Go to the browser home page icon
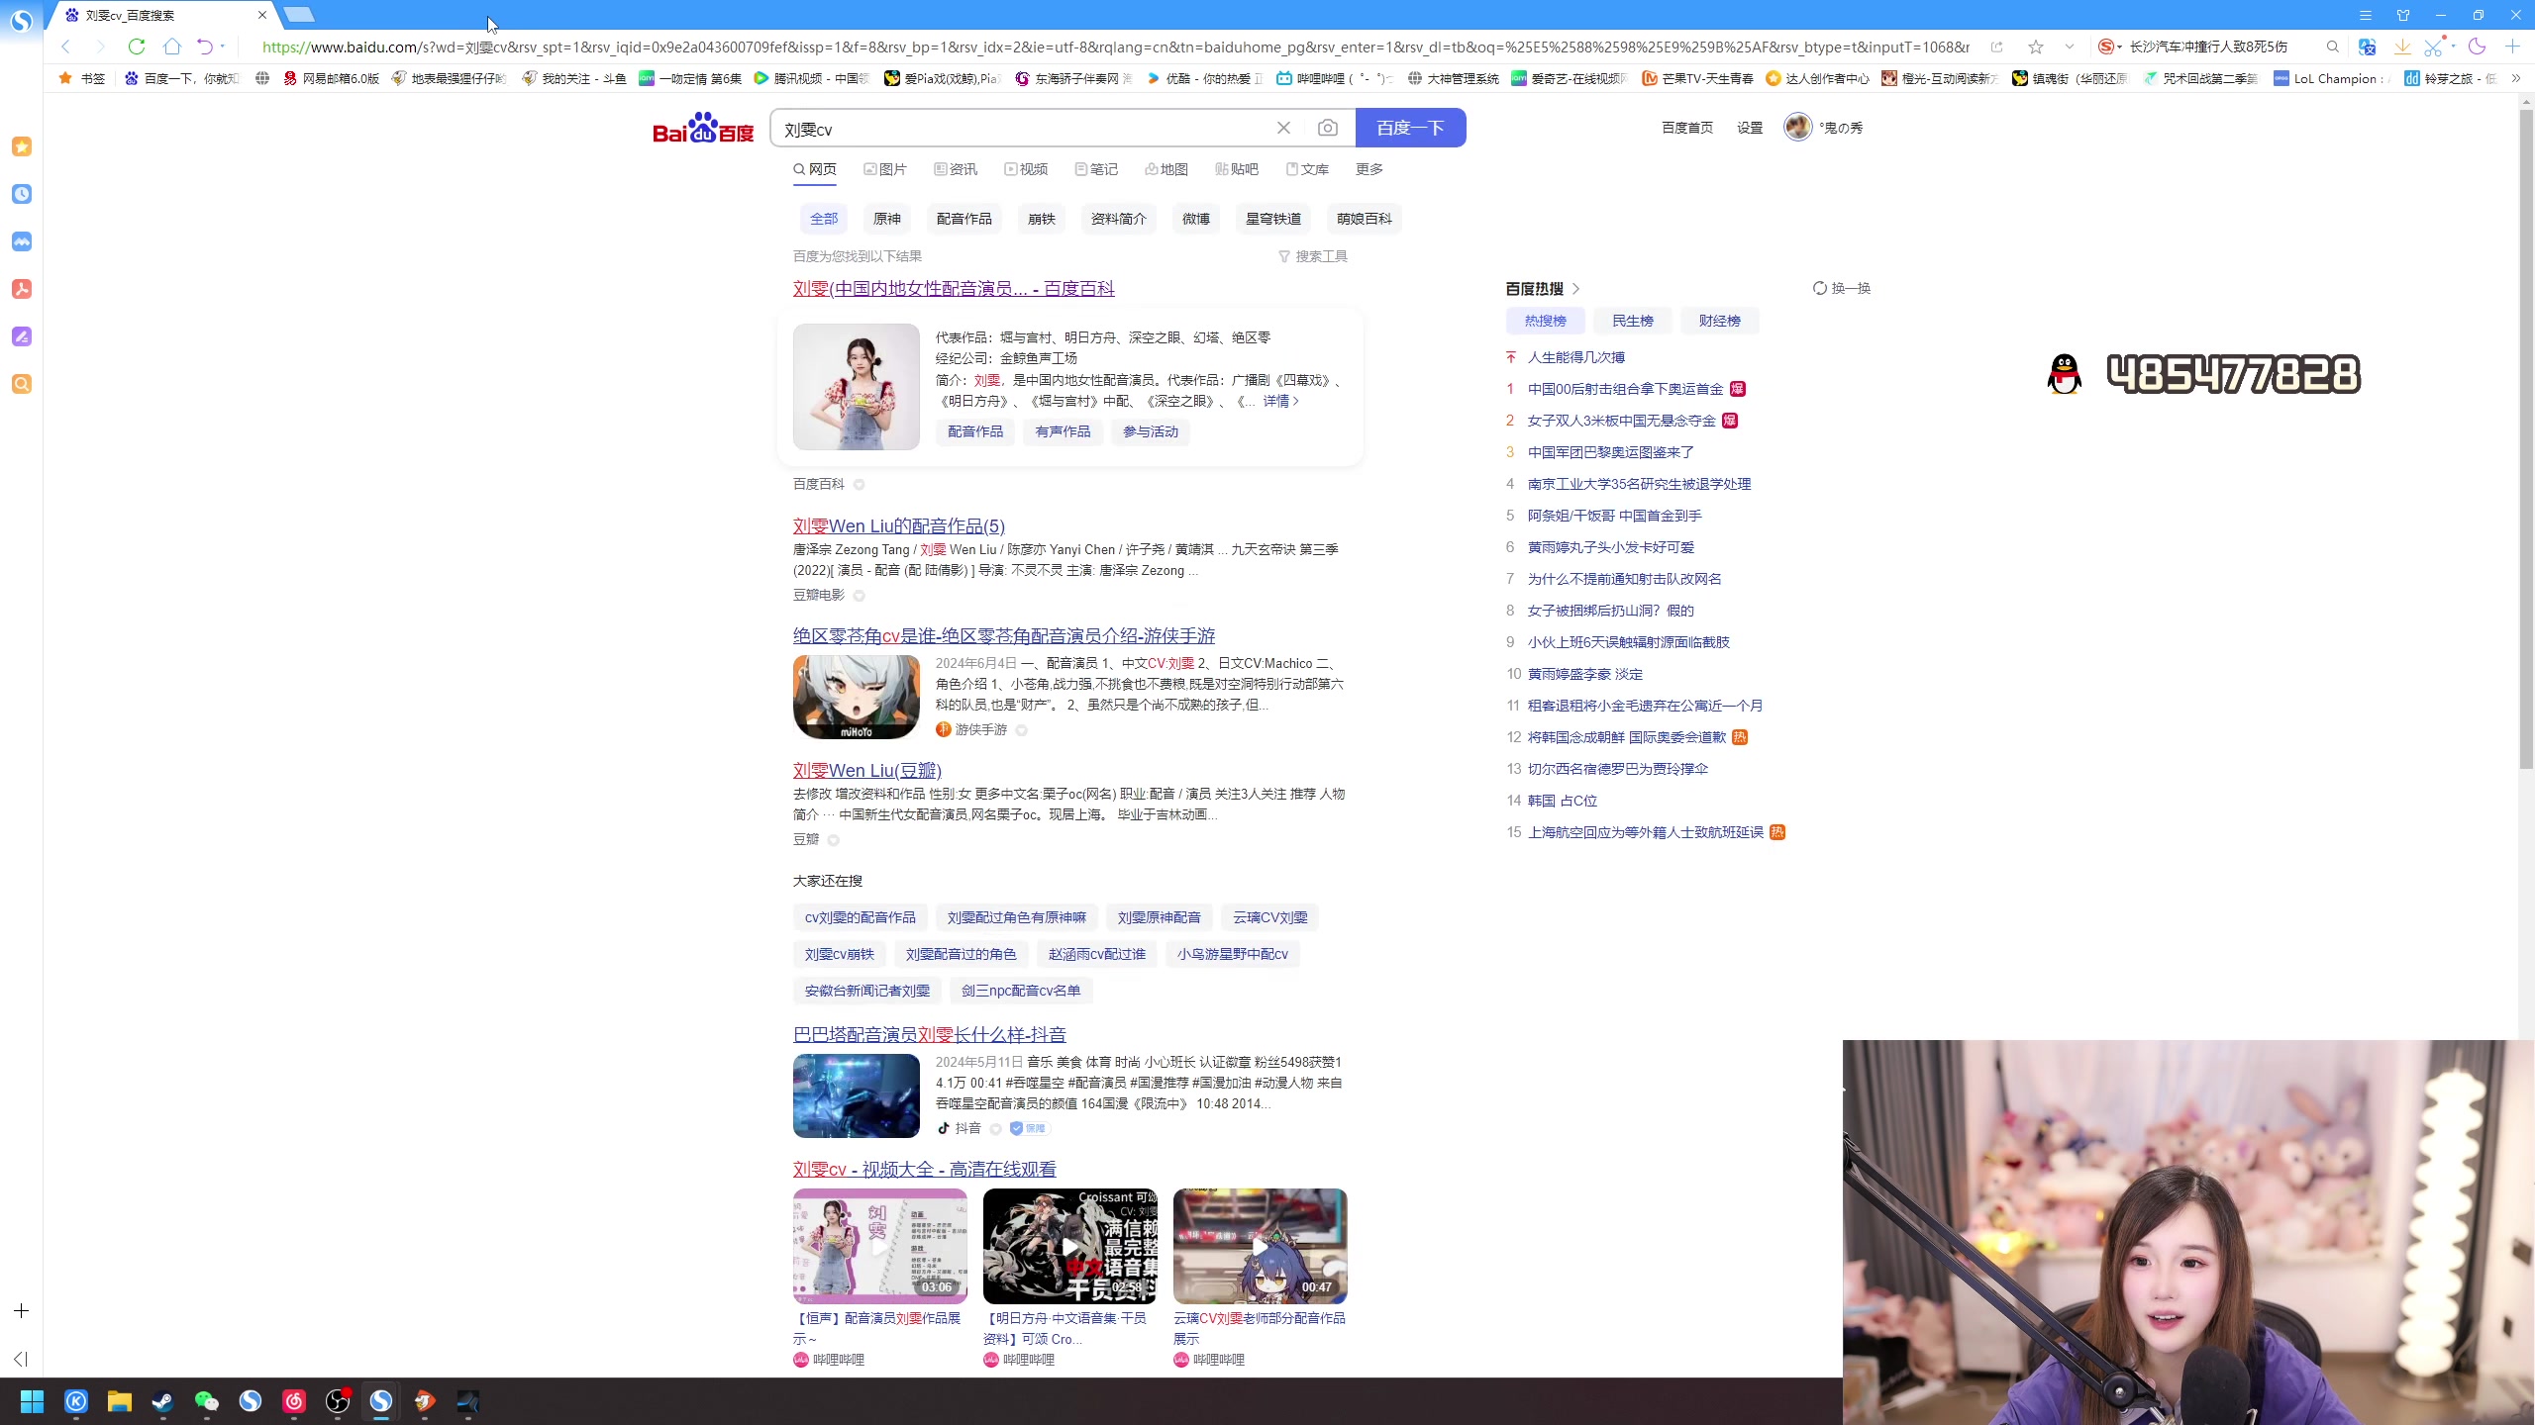The height and width of the screenshot is (1425, 2535). [x=171, y=47]
